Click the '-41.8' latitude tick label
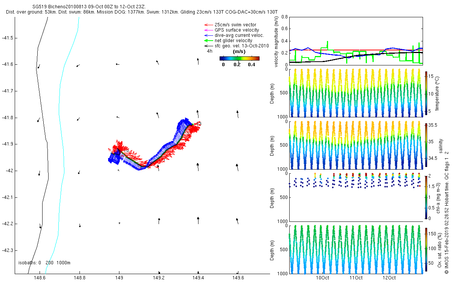452x282 pixels. tap(8, 118)
